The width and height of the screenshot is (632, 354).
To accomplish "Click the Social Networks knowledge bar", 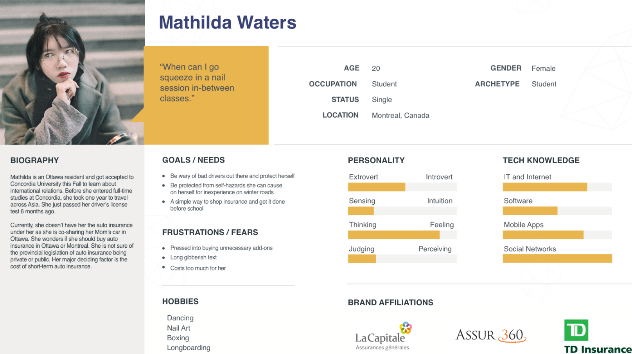I will [x=557, y=259].
